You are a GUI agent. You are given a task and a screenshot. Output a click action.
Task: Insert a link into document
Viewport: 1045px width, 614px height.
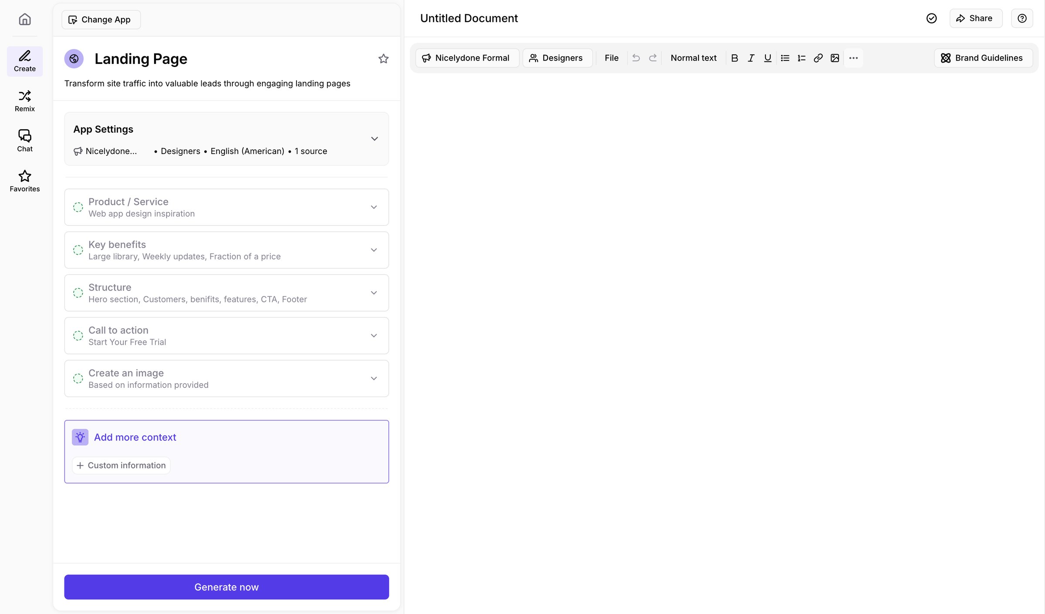(818, 58)
